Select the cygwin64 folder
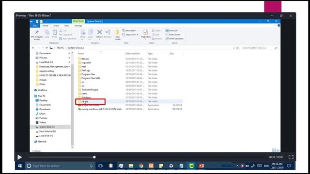 (86, 63)
